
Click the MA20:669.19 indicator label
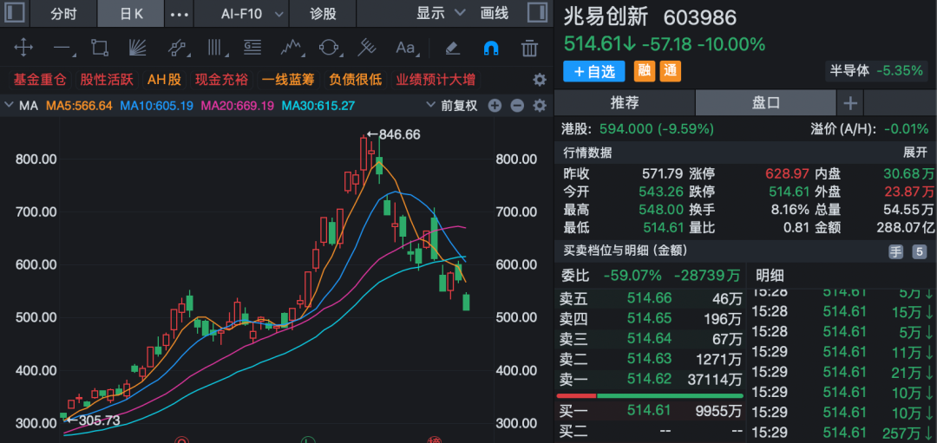click(x=237, y=106)
